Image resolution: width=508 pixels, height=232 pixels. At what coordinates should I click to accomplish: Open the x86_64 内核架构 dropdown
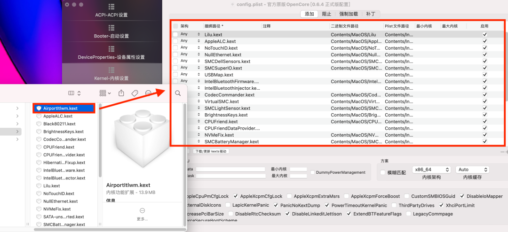point(431,170)
